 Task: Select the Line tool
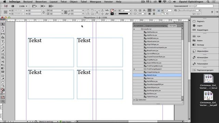click(x=3, y=45)
